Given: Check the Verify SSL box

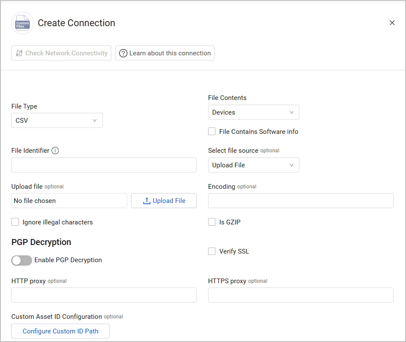Looking at the screenshot, I should coord(212,251).
